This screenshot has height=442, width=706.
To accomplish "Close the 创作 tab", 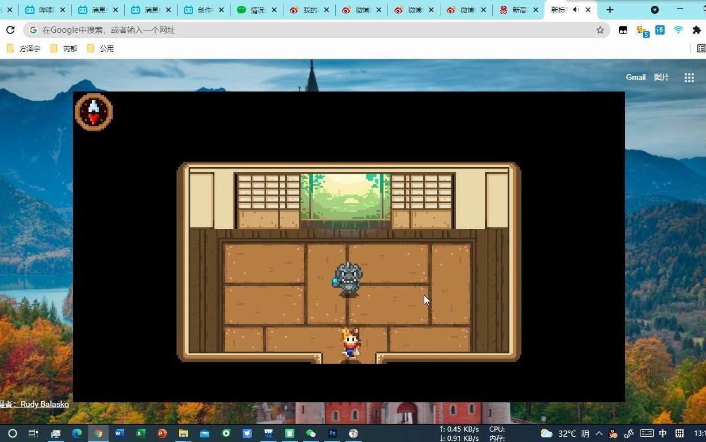I will tap(221, 10).
